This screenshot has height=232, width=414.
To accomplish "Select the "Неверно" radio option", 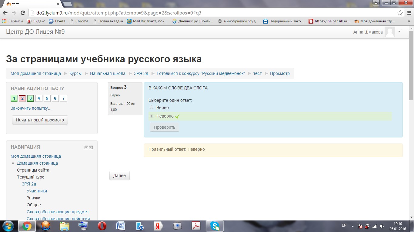I will pyautogui.click(x=152, y=116).
